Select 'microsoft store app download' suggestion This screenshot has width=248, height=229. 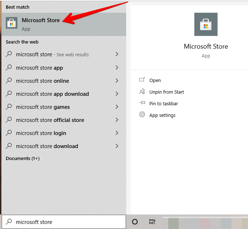pos(64,94)
